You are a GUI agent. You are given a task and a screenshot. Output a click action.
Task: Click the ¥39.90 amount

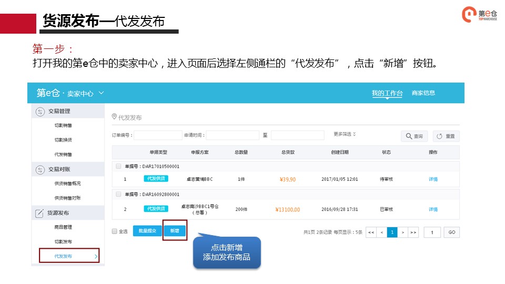(288, 179)
